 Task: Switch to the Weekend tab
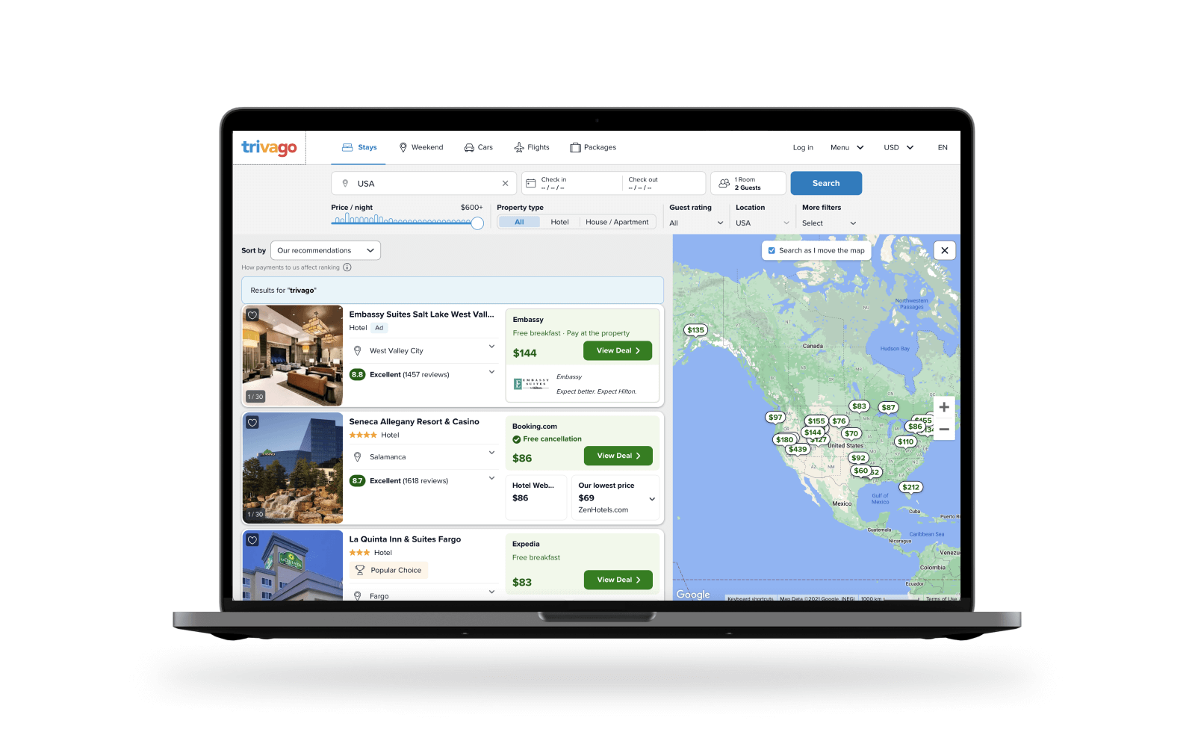pyautogui.click(x=421, y=147)
